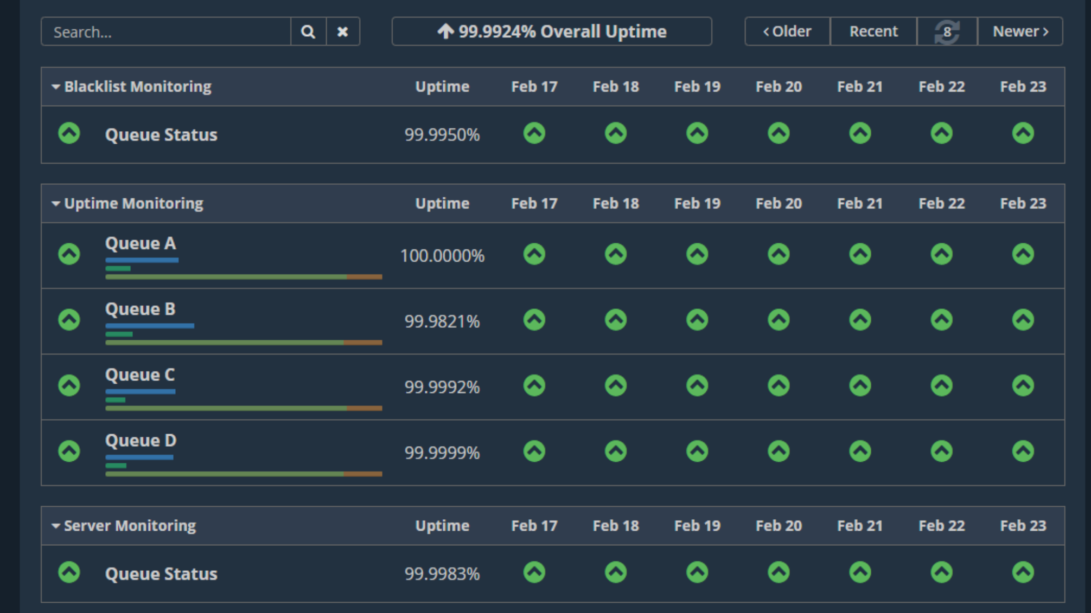Go to Older date range

pyautogui.click(x=787, y=32)
